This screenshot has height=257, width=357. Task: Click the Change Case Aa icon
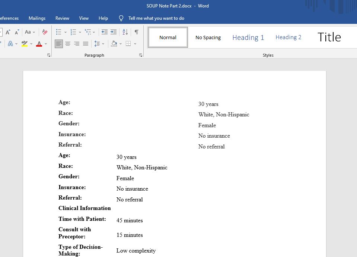28,32
